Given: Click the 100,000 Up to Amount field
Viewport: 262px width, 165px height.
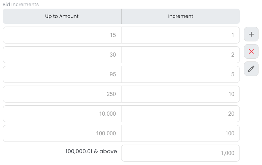Looking at the screenshot, I should (62, 134).
